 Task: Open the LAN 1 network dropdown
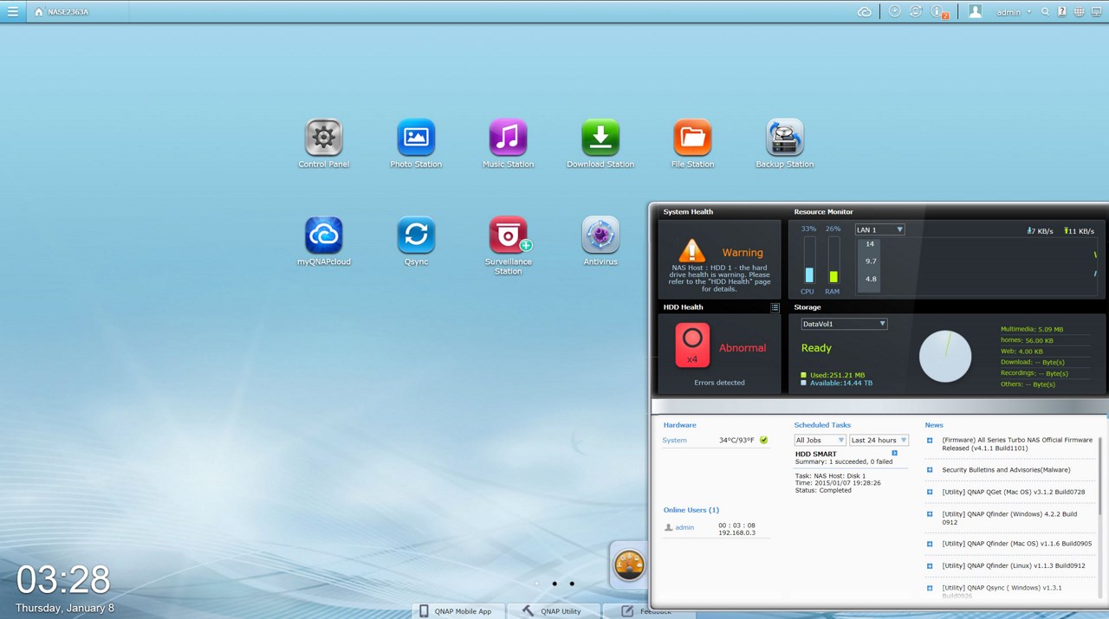click(879, 229)
